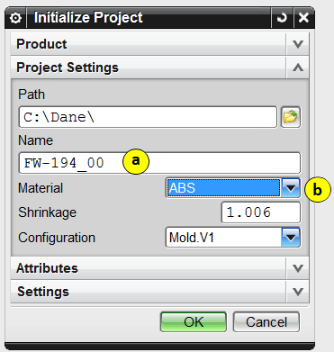Browse for project path folder icon

coord(291,117)
